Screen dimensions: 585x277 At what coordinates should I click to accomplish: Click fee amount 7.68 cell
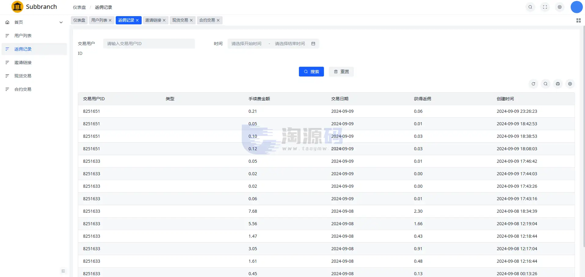click(253, 211)
